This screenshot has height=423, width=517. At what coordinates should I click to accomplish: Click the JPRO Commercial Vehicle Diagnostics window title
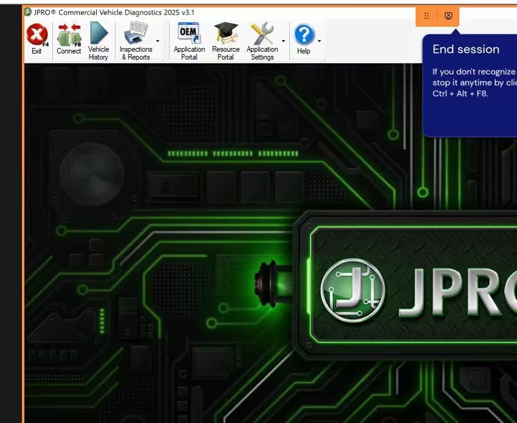tap(114, 12)
